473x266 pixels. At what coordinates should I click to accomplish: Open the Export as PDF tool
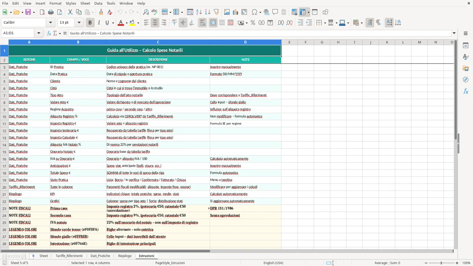[x=42, y=12]
